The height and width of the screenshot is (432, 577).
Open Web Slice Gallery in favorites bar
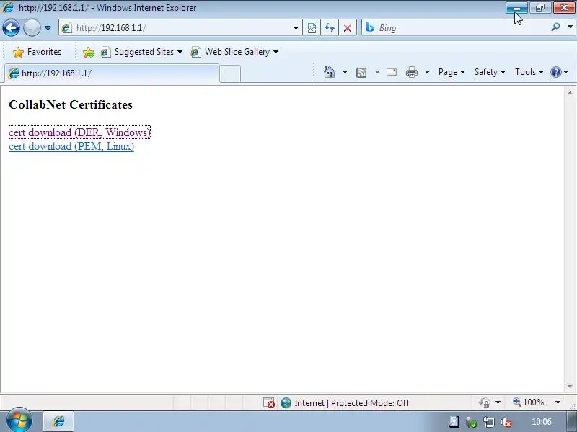(234, 52)
